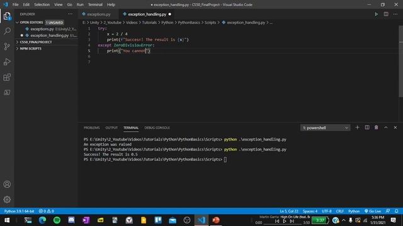Show hidden system tray icons

point(344,220)
